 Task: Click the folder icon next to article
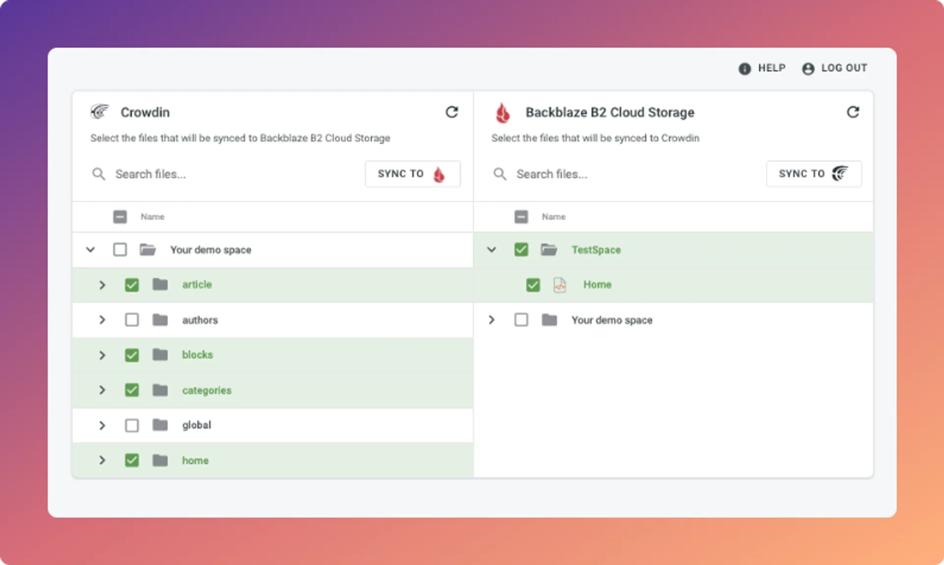160,284
